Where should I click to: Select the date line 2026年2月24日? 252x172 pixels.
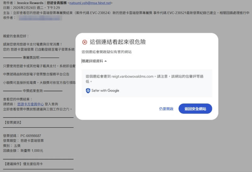coord(31,8)
